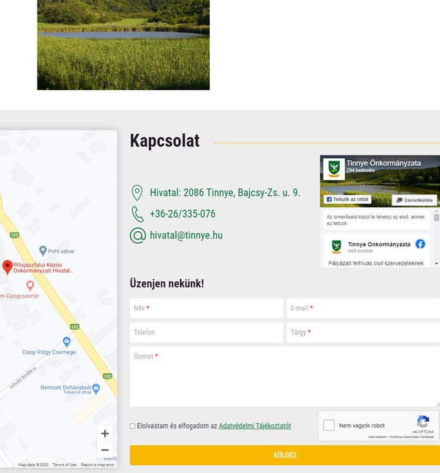This screenshot has height=473, width=440.
Task: Click the Nemzeti Dohánybolt tobacco shop marker
Action: coord(96,388)
